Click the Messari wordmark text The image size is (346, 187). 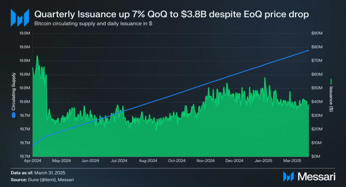[x=317, y=177]
